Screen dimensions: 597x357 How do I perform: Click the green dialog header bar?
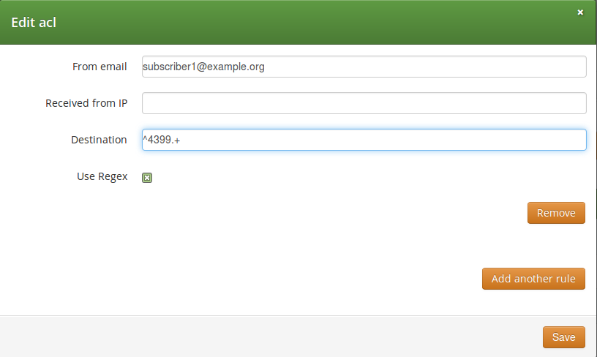tap(293, 22)
